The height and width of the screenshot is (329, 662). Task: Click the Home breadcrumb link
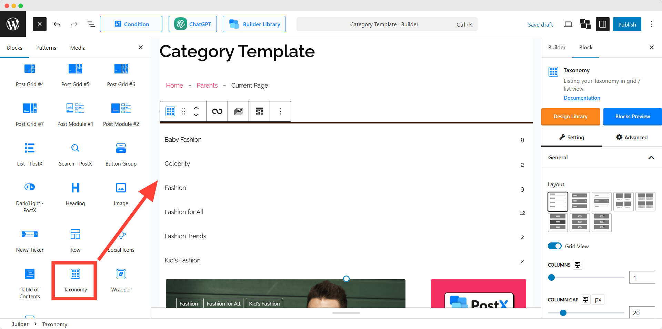[174, 86]
